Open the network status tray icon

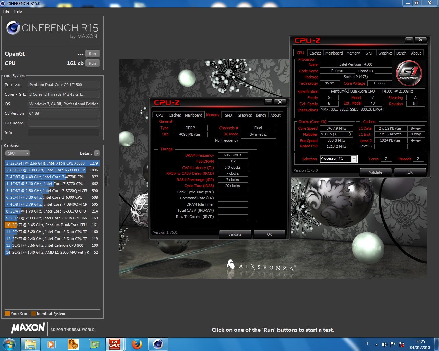pos(401,344)
